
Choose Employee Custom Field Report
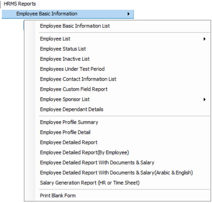click(117, 89)
